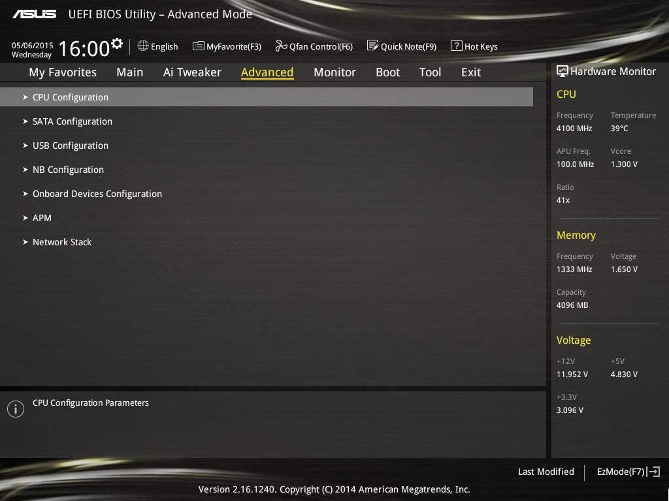669x501 pixels.
Task: Switch to the Tool tab
Action: coord(430,72)
